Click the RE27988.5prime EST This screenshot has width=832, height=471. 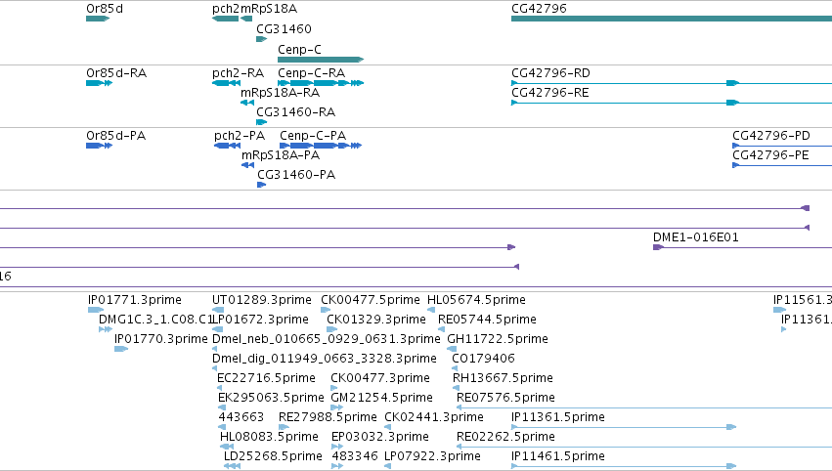click(x=284, y=427)
